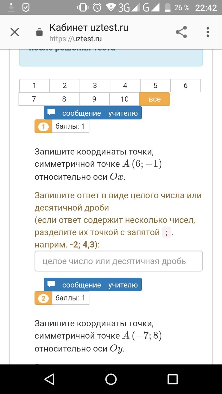
Task: Open the three-dot overflow menu
Action: [208, 32]
